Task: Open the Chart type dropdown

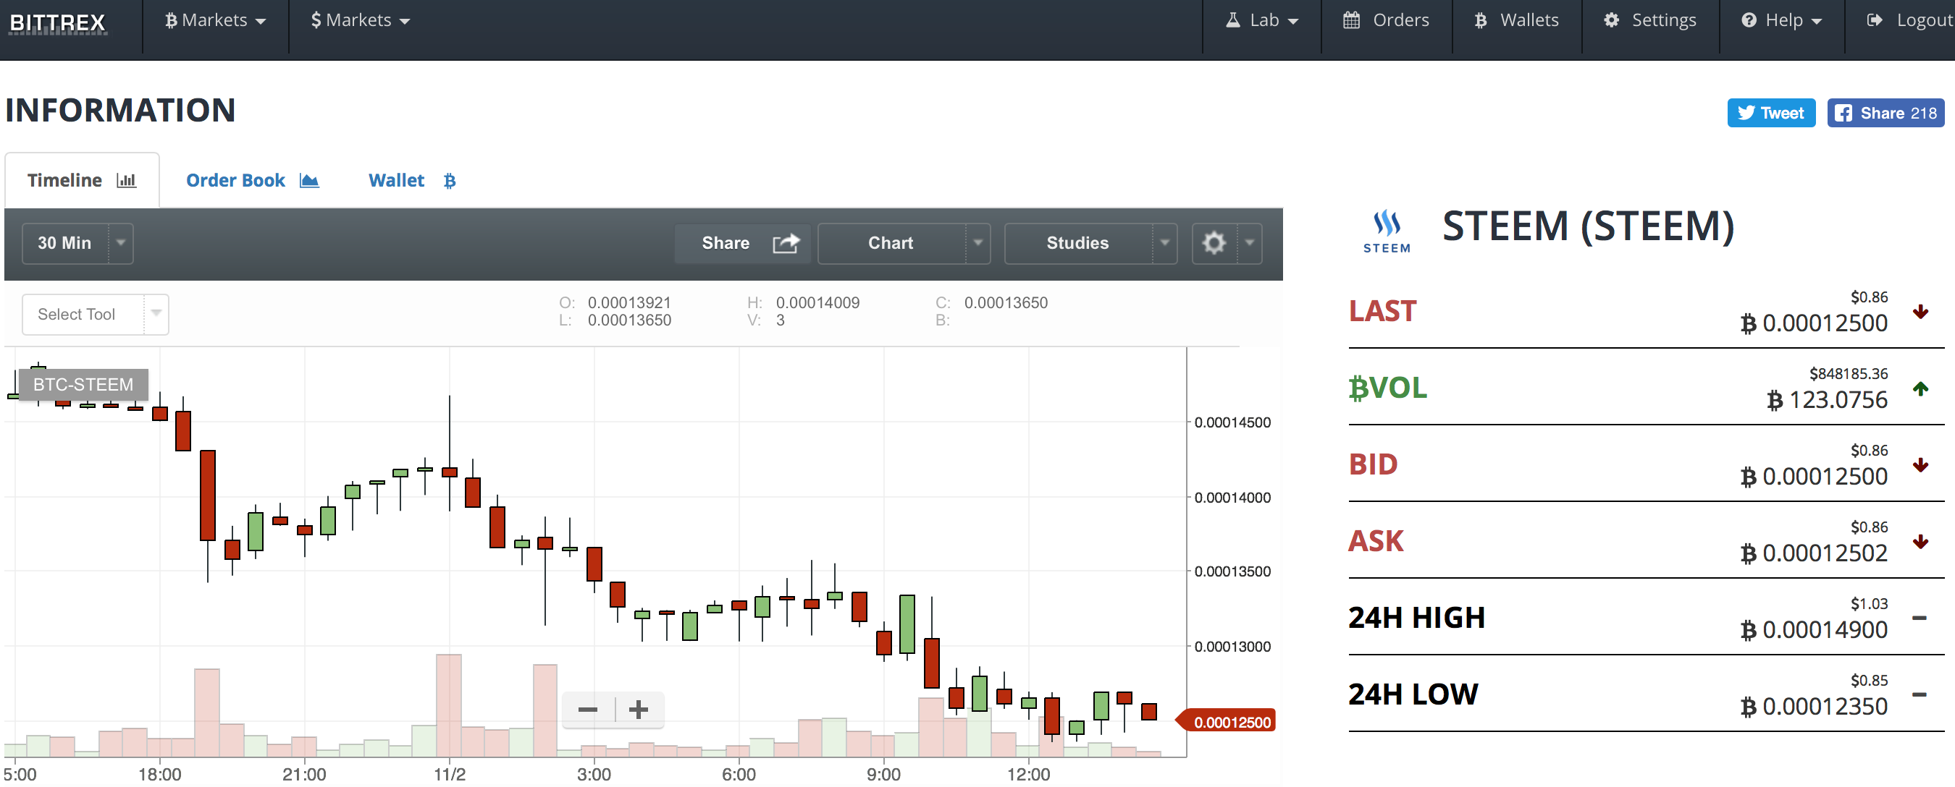Action: click(903, 243)
